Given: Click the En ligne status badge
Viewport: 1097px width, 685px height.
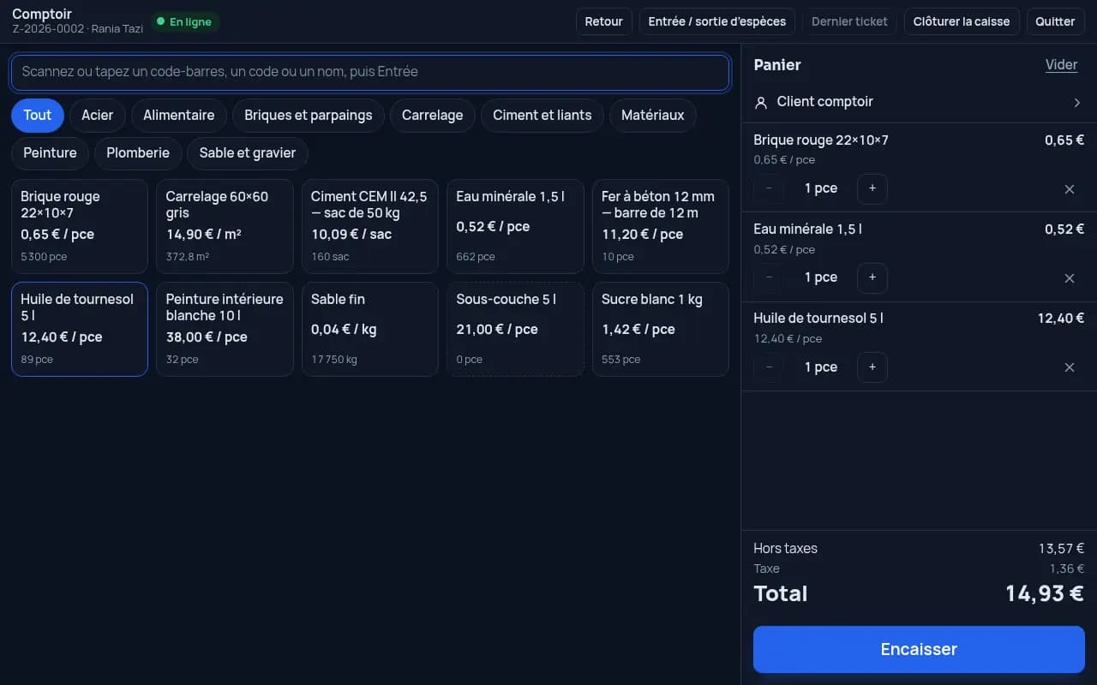Looking at the screenshot, I should 185,22.
